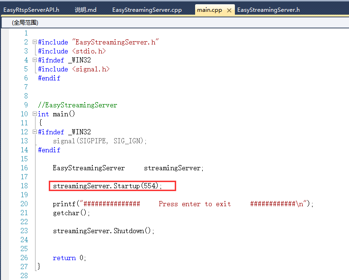
Task: Close the main.cpp tab
Action: click(x=229, y=10)
